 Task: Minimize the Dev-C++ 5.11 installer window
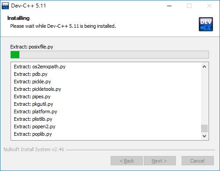(x=169, y=6)
